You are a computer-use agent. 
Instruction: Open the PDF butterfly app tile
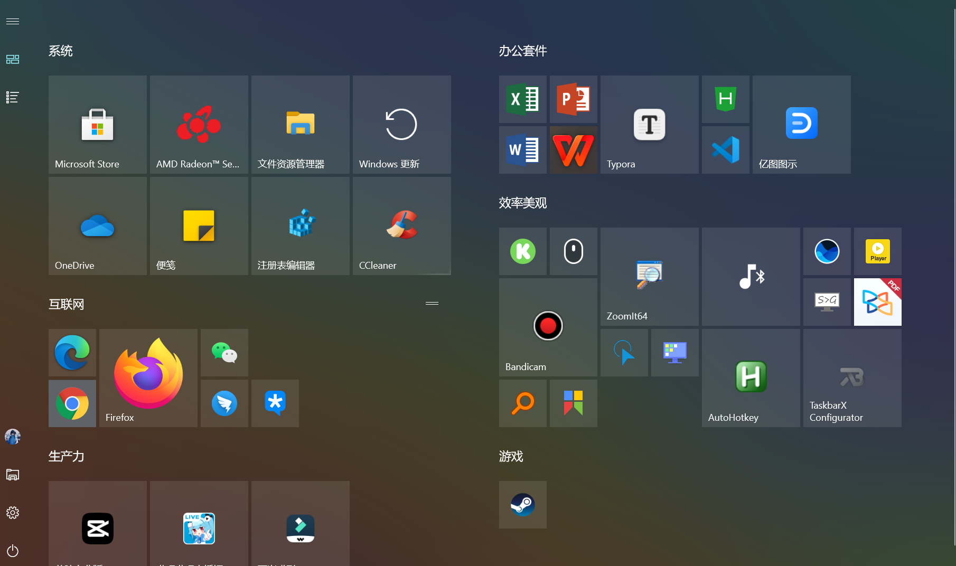[x=878, y=302]
